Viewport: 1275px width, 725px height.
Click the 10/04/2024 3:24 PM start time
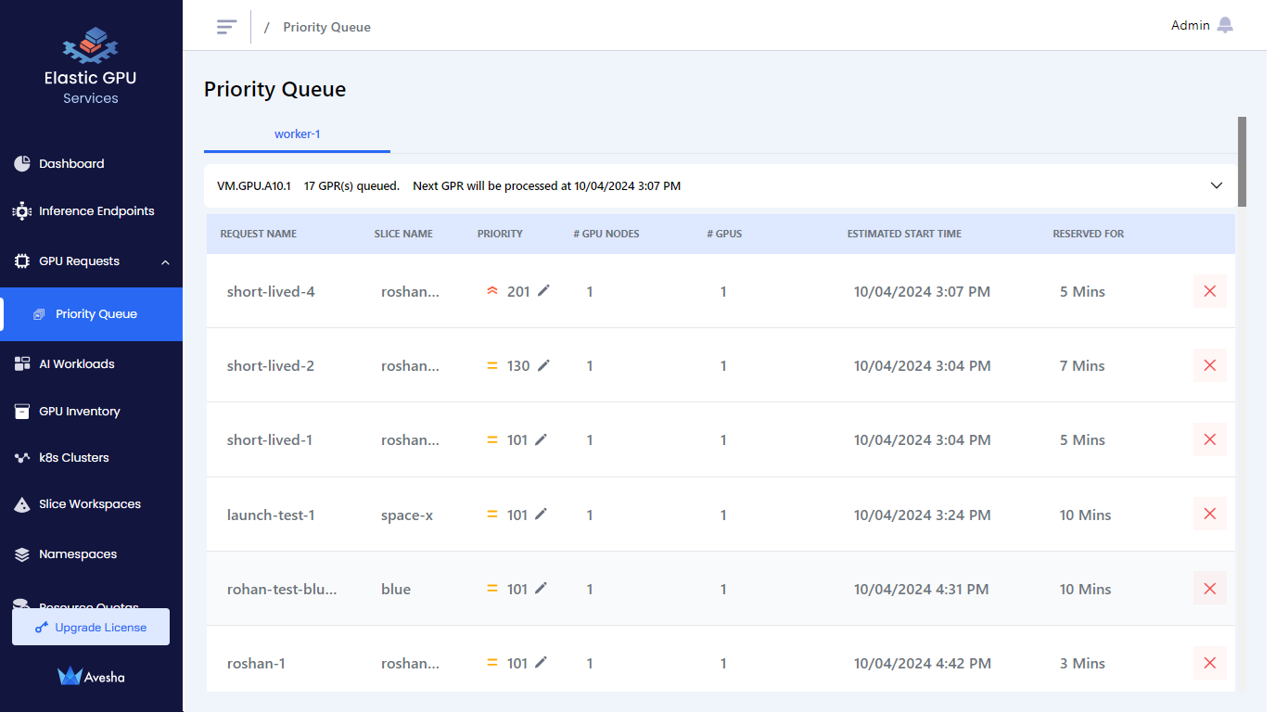[923, 515]
